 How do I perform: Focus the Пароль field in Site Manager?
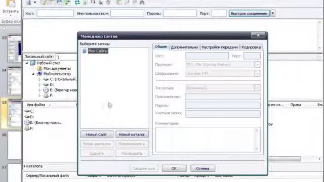coord(223,105)
